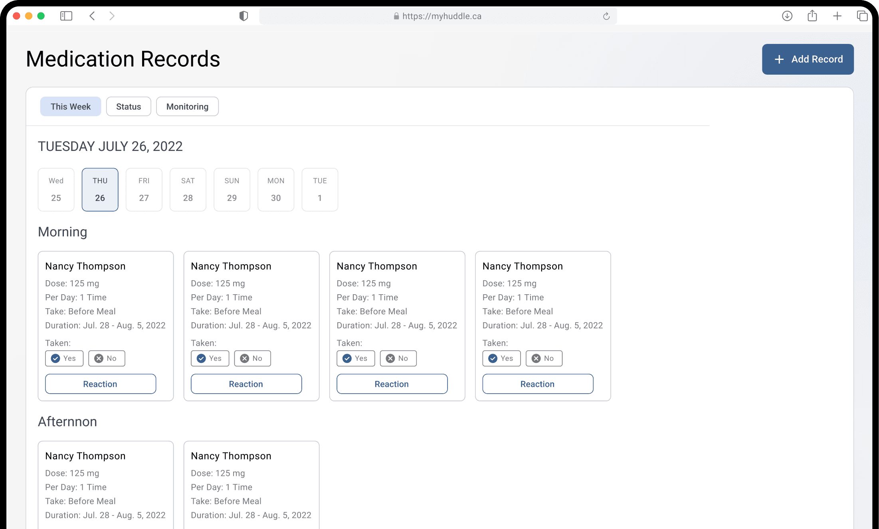Open the browser downloads icon
The width and height of the screenshot is (879, 529).
[787, 16]
